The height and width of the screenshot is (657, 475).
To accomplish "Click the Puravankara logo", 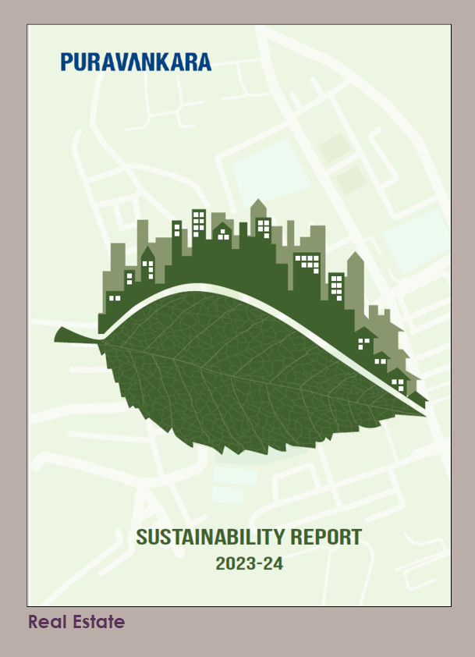I will tap(136, 61).
